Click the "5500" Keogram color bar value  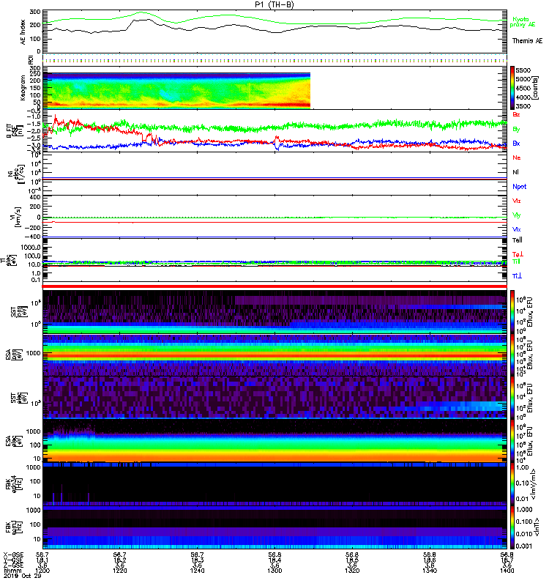tap(523, 70)
